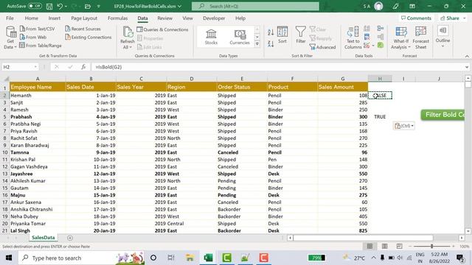Open the Windows Start menu
Image resolution: width=472 pixels, height=265 pixels.
tap(9, 258)
